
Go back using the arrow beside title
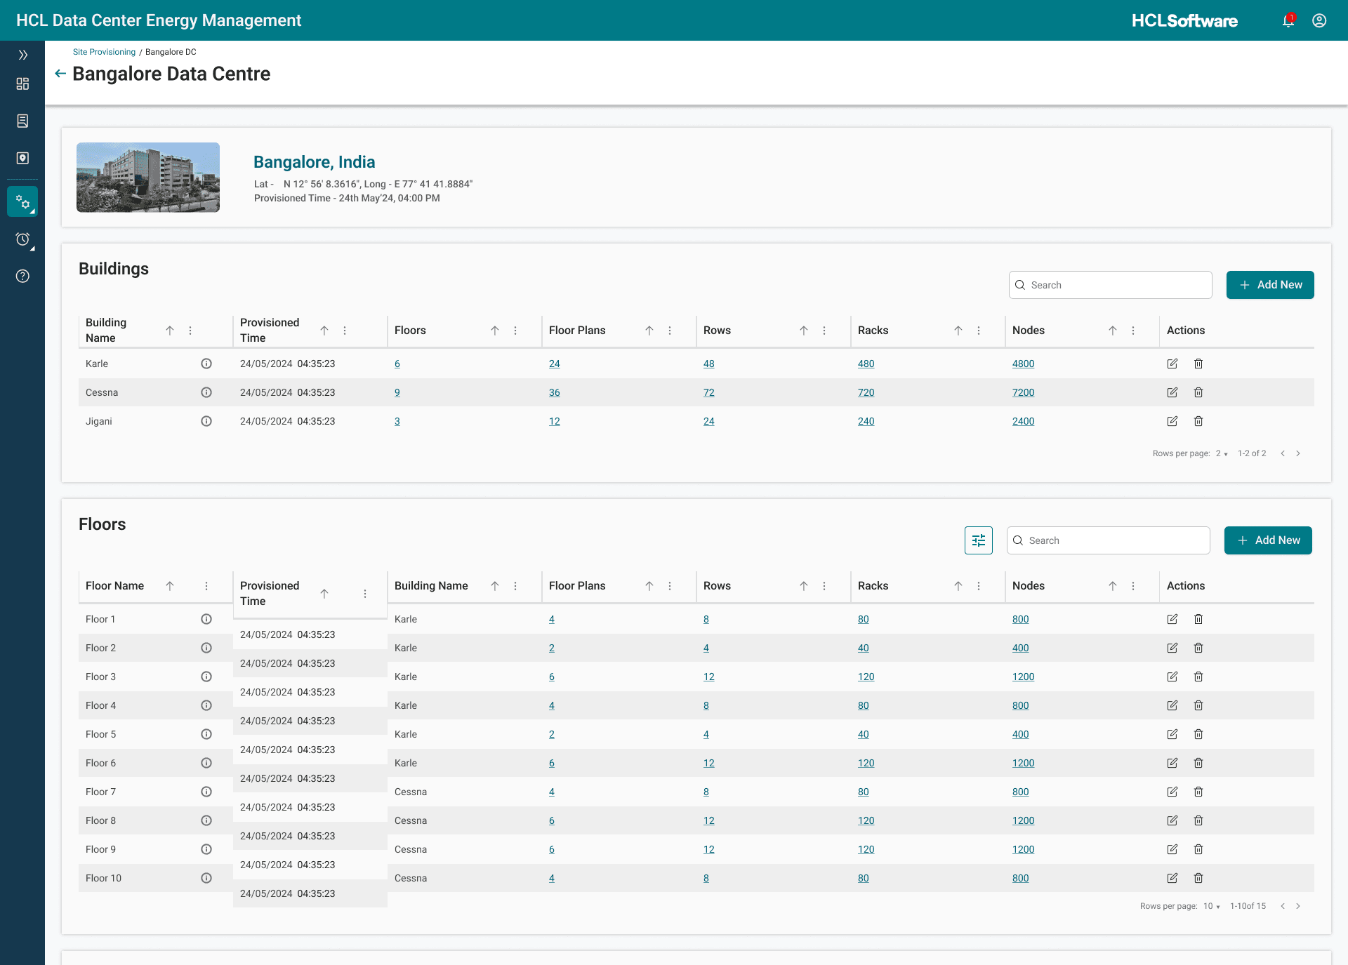point(60,74)
